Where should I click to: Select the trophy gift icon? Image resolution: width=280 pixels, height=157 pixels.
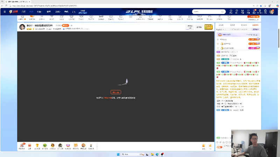click(37, 146)
